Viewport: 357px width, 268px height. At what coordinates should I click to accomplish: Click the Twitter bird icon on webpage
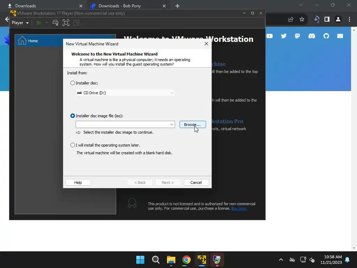click(284, 36)
